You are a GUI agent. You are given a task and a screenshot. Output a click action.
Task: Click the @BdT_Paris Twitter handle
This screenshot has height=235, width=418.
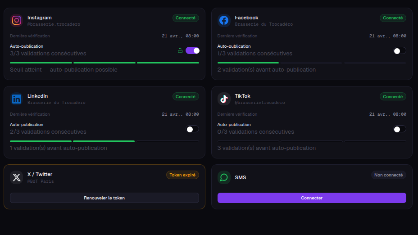41,181
